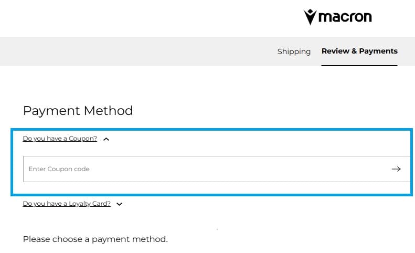
Task: Collapse coupon section using up chevron
Action: (107, 139)
